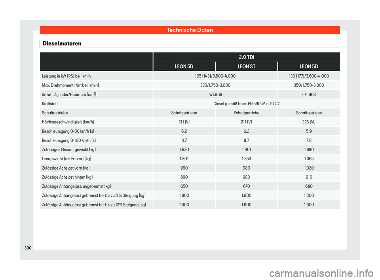The image size is (380, 280).
Task: Click the Leergewicht value '1.353'
Action: point(247,159)
